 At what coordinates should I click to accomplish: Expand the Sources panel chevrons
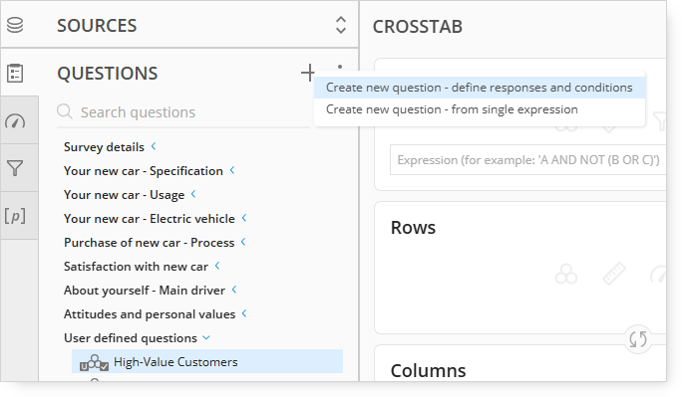341,25
